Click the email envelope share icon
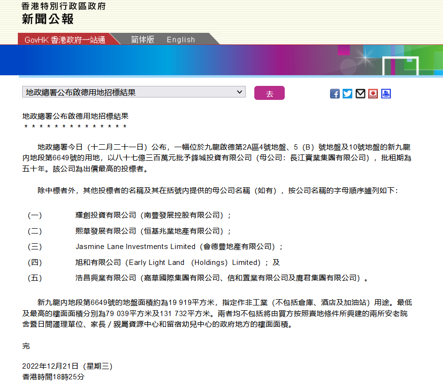The width and height of the screenshot is (443, 387). pyautogui.click(x=360, y=94)
